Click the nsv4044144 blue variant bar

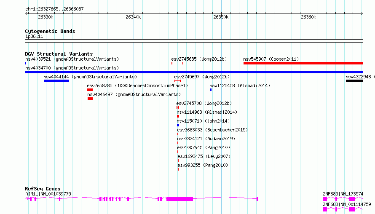pos(56,81)
